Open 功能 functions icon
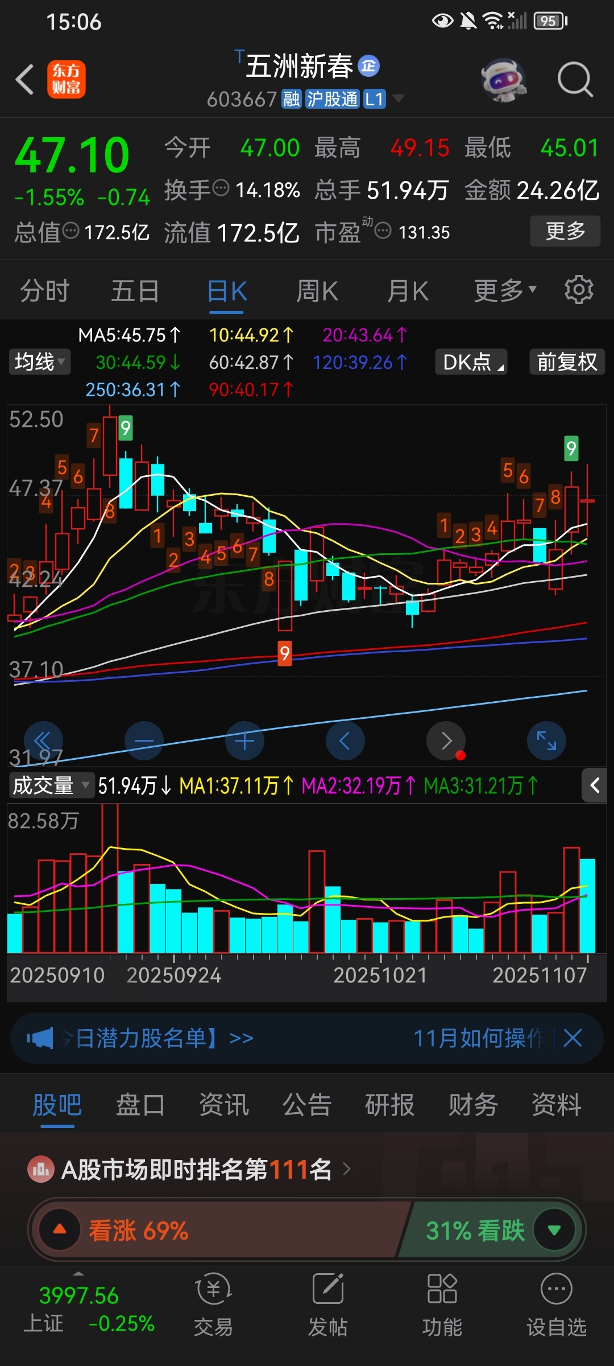The image size is (614, 1366). [442, 1303]
